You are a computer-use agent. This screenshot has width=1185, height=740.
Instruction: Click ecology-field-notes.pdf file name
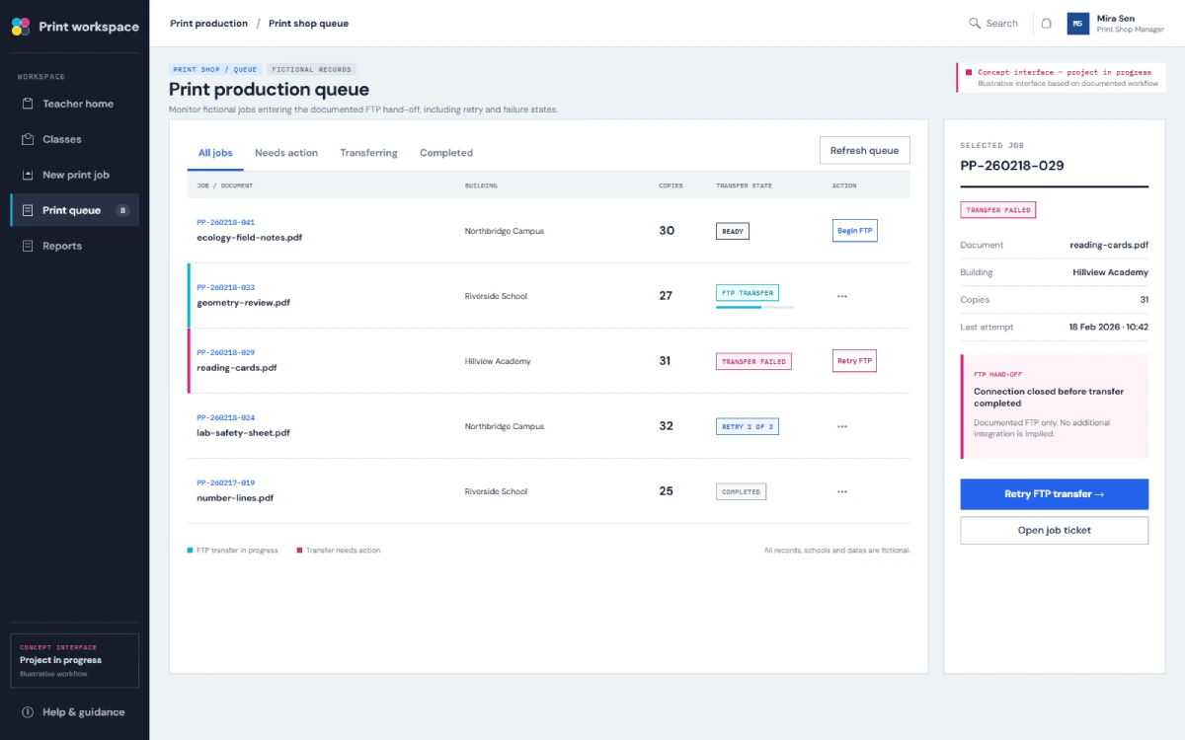(249, 238)
